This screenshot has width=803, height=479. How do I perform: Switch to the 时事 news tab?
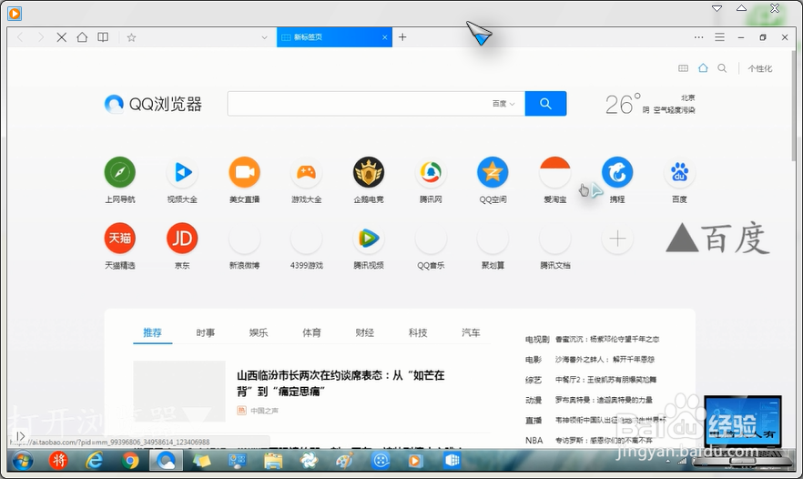[x=206, y=332]
